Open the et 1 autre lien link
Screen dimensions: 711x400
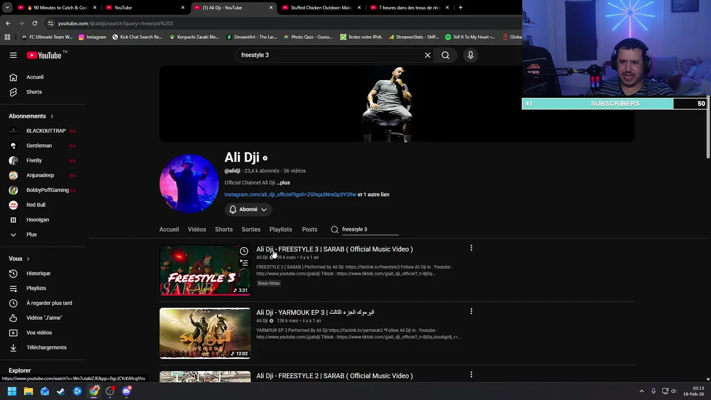[x=373, y=194]
